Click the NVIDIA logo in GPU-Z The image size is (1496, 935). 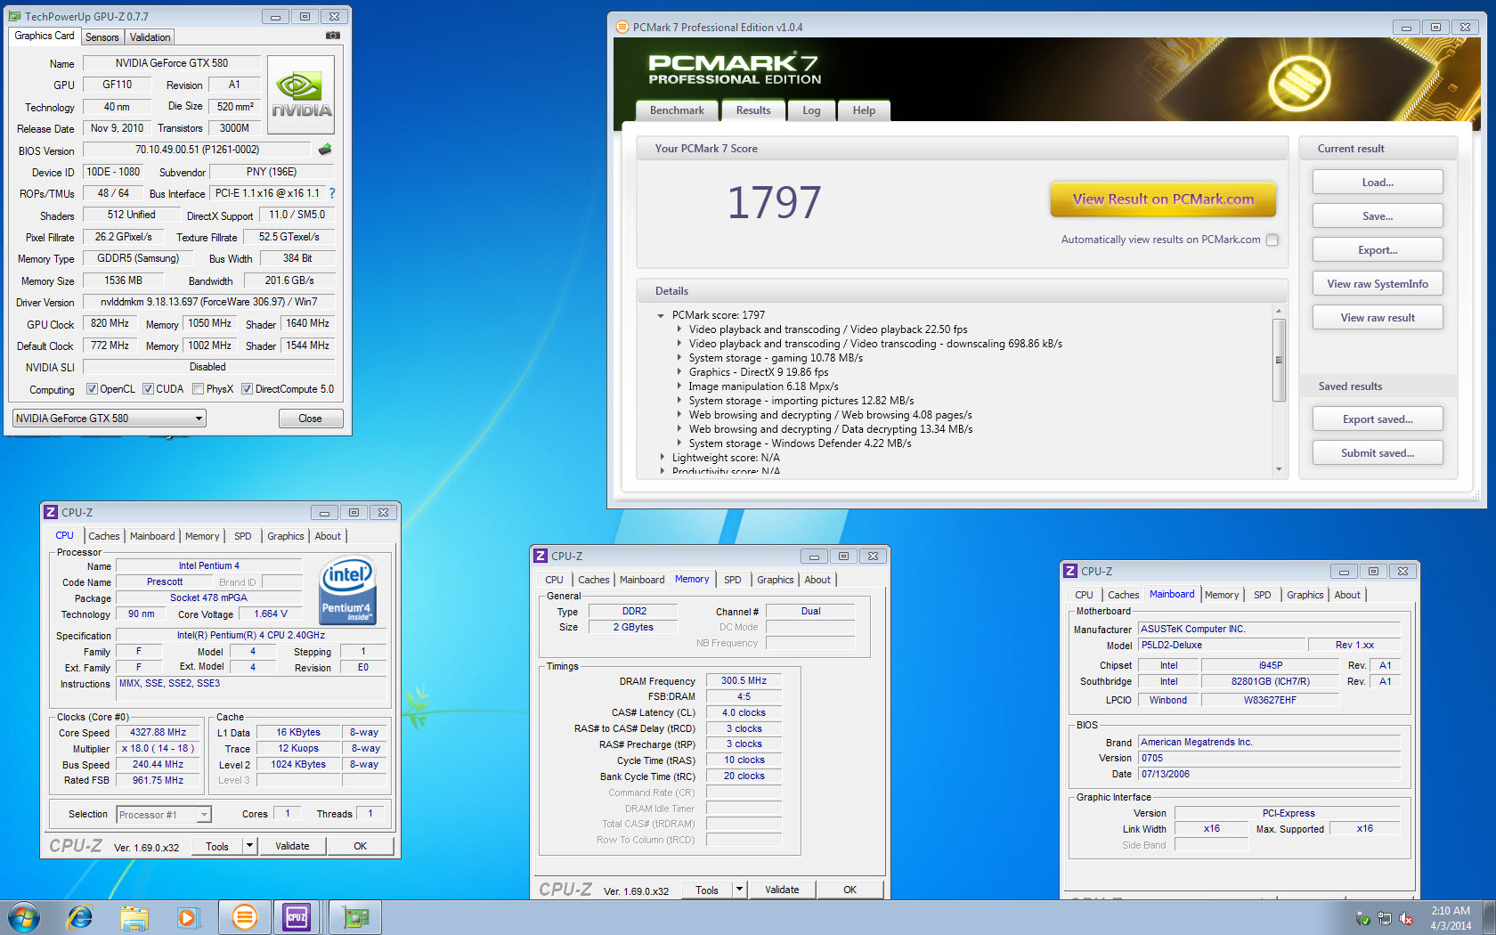click(301, 95)
